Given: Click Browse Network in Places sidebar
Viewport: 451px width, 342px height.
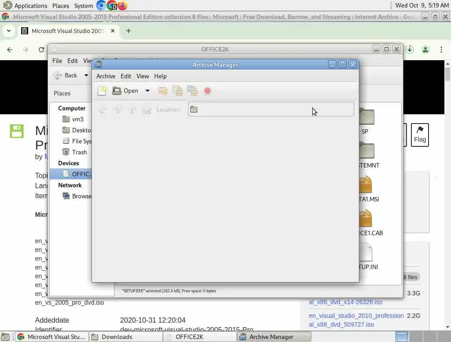Looking at the screenshot, I should pos(77,196).
